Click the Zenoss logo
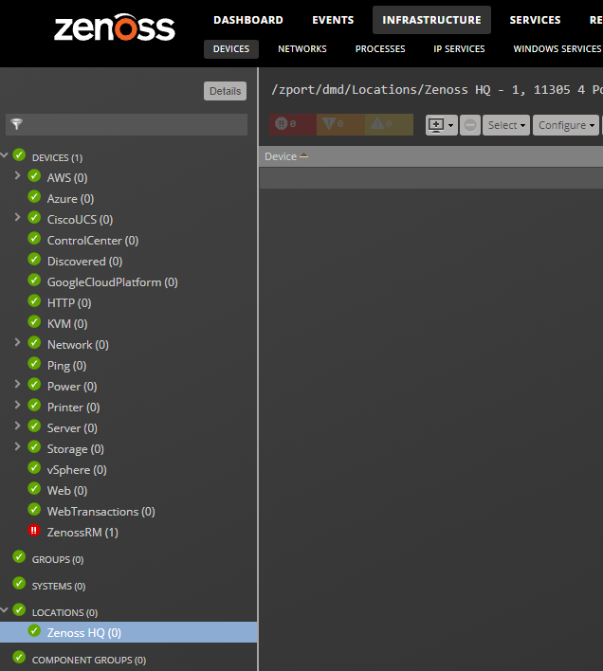The width and height of the screenshot is (603, 671). pyautogui.click(x=115, y=27)
